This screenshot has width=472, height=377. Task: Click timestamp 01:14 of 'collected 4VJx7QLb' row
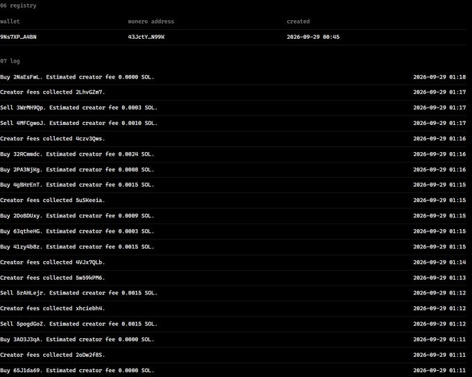pyautogui.click(x=439, y=262)
